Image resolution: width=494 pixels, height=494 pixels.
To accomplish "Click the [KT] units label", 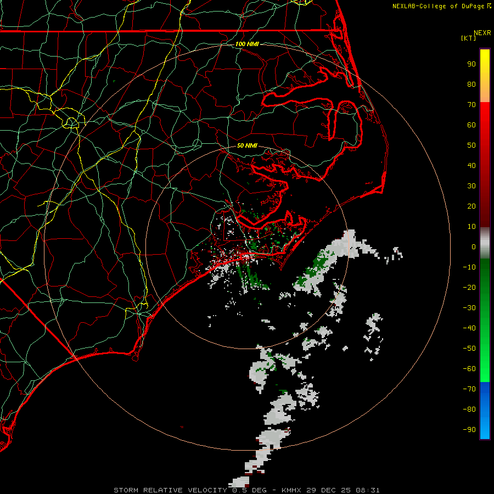I will pos(468,38).
